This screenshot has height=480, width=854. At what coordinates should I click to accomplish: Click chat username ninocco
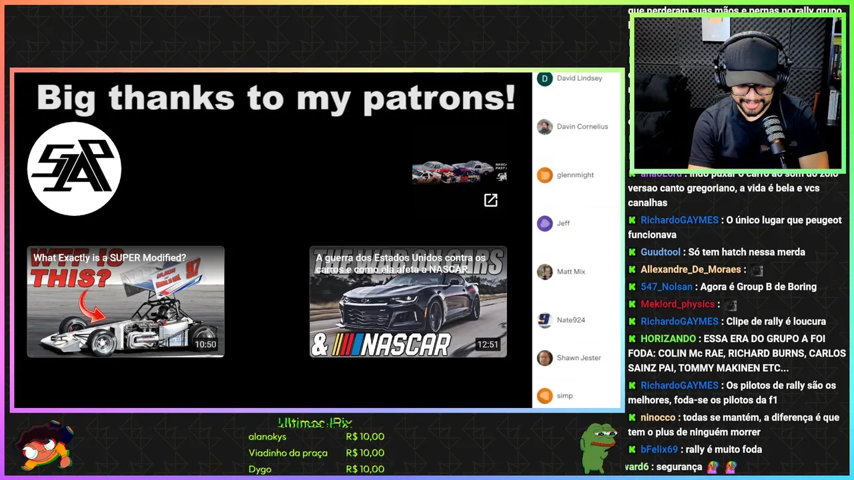click(x=658, y=417)
